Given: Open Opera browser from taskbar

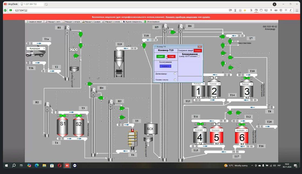Looking at the screenshot, I should pos(60,166).
